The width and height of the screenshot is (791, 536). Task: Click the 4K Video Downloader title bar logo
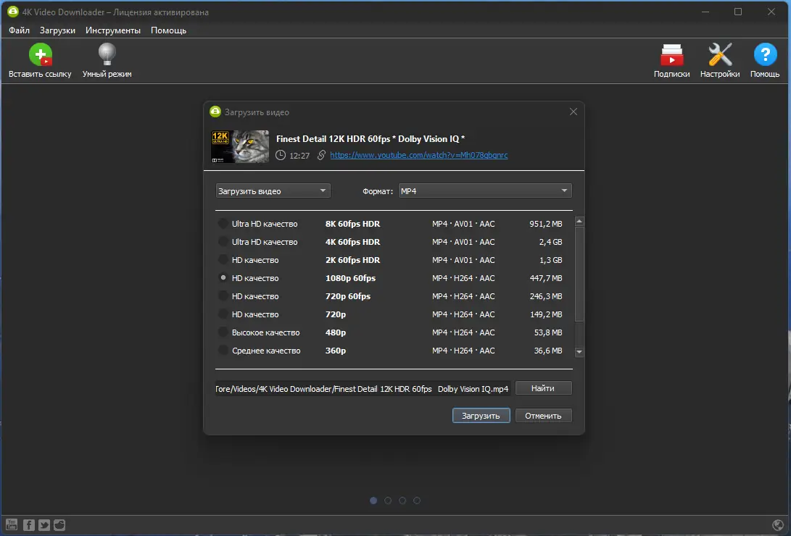pos(12,12)
